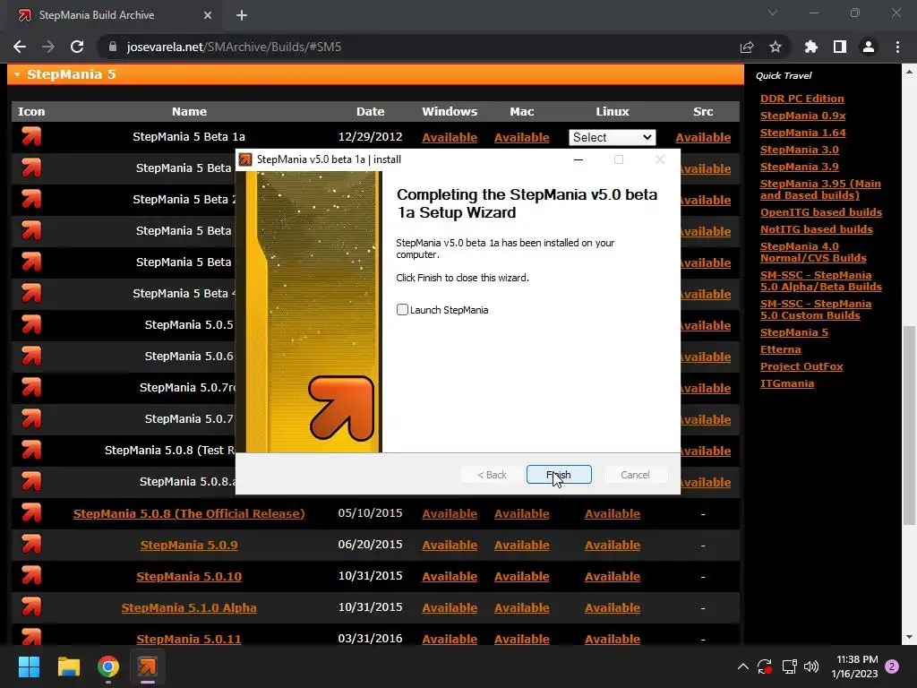Open the Chrome three-dot menu

point(897,47)
